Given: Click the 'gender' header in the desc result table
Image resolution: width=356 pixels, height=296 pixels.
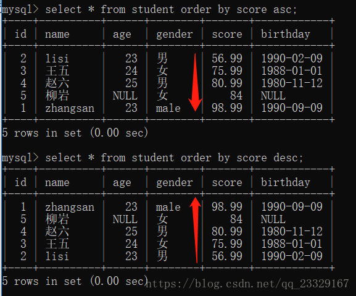Looking at the screenshot, I should point(175,183).
